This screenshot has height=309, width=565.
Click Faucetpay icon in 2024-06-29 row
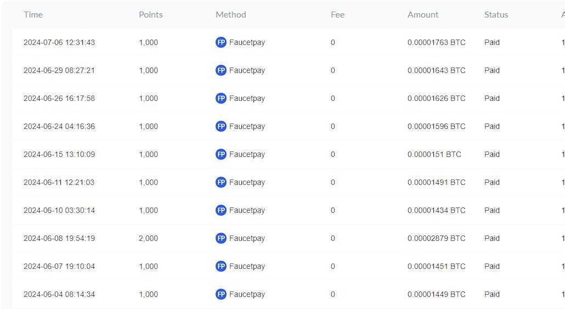(x=221, y=70)
